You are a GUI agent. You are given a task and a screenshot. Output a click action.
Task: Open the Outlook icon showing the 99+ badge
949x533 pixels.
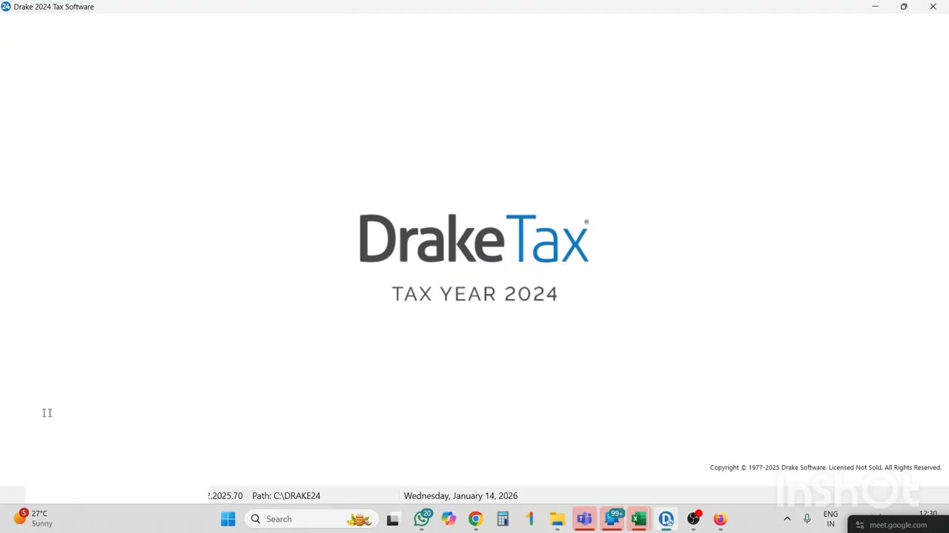click(612, 518)
